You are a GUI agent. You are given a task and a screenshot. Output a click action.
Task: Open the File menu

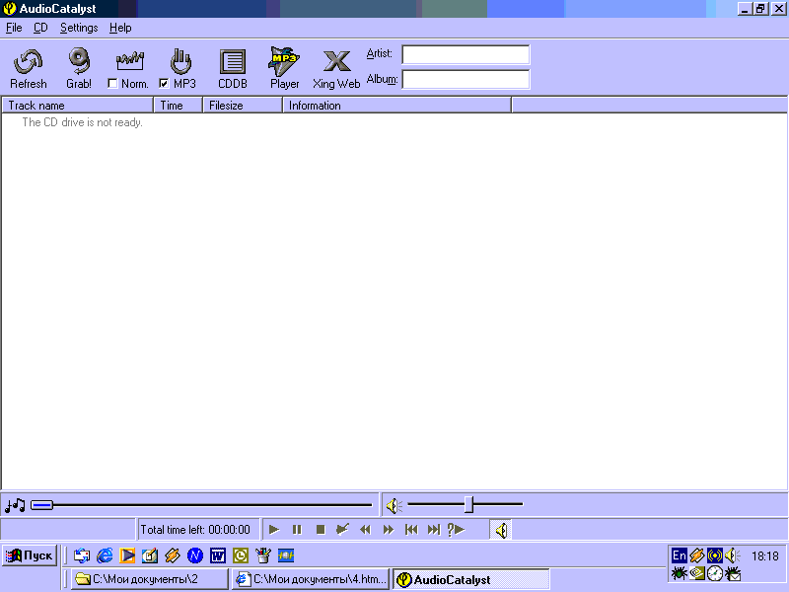click(x=14, y=28)
